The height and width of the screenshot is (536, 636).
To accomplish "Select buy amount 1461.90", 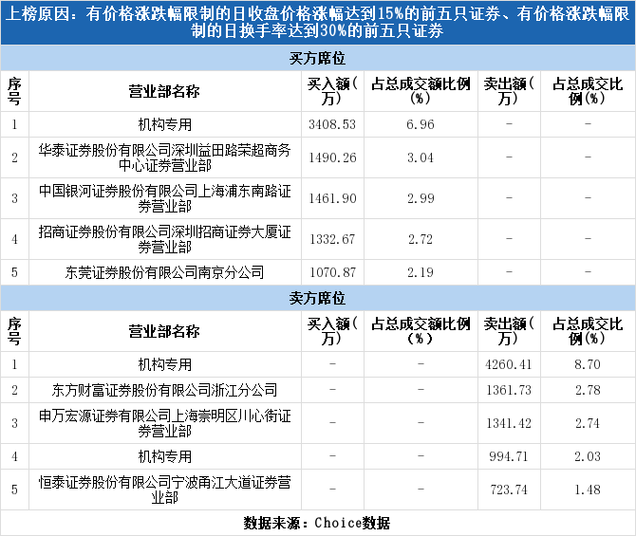I will coord(332,198).
